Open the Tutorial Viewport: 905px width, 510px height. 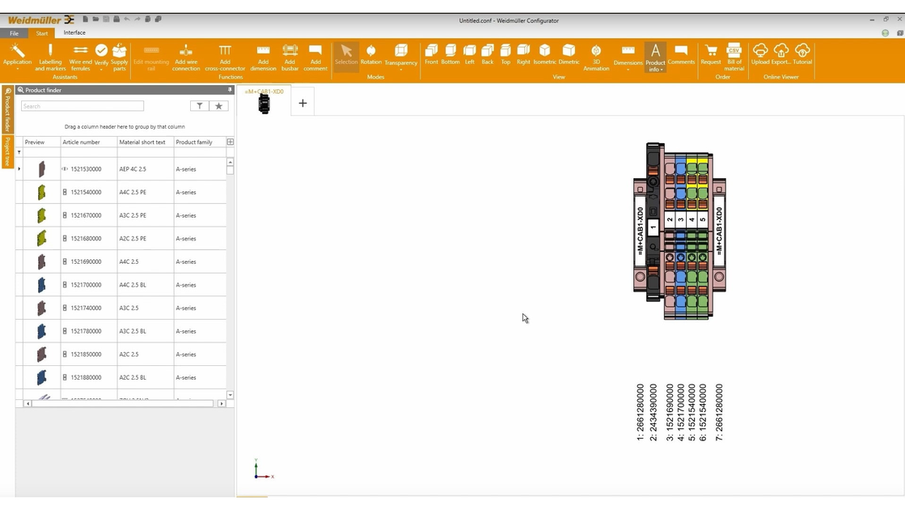(x=802, y=53)
